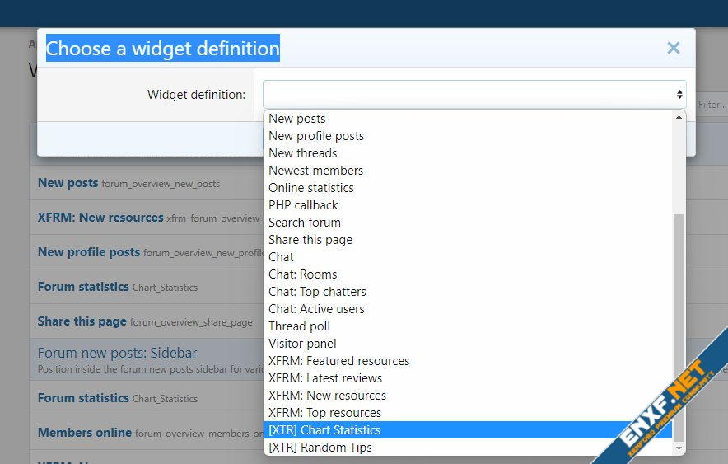The image size is (728, 464).
Task: Open 'Members online' widget link
Action: click(84, 433)
